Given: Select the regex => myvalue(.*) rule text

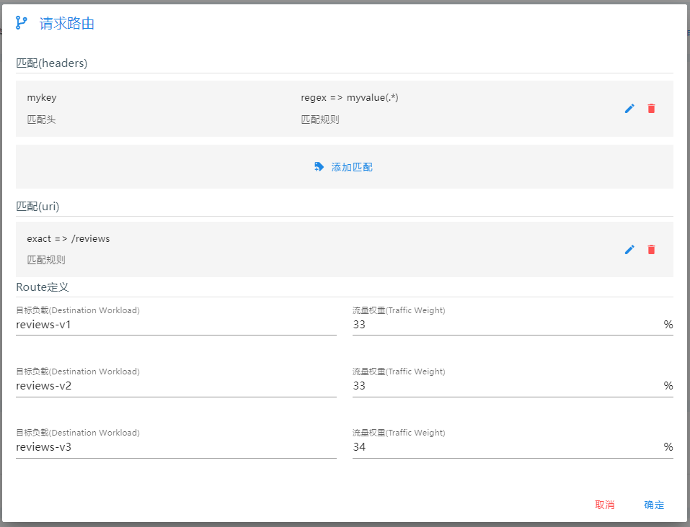Looking at the screenshot, I should (x=350, y=98).
